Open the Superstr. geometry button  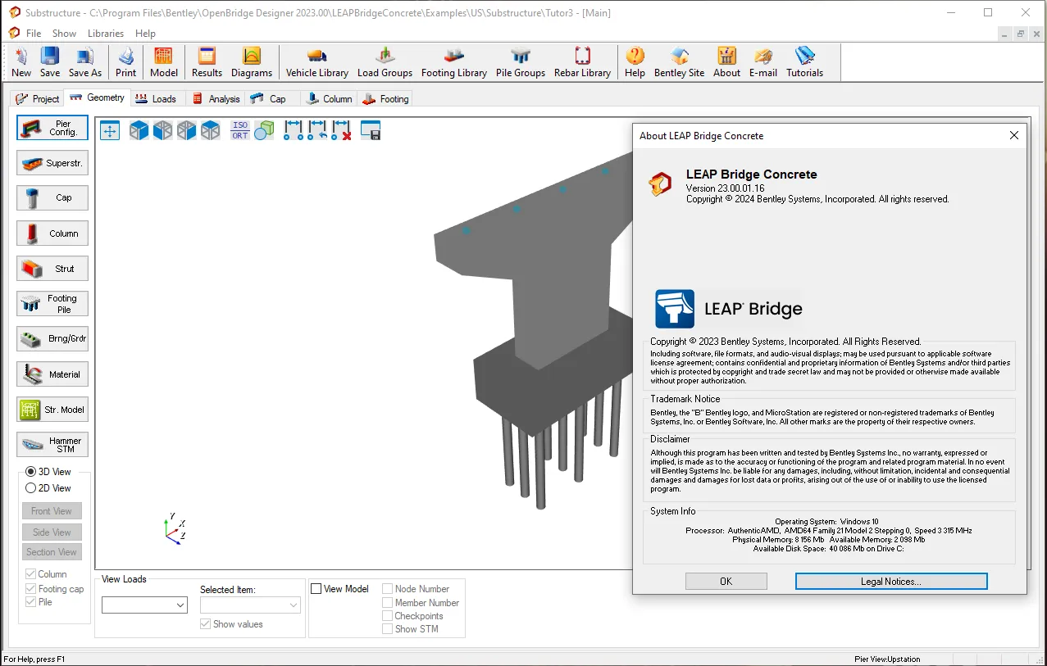52,163
